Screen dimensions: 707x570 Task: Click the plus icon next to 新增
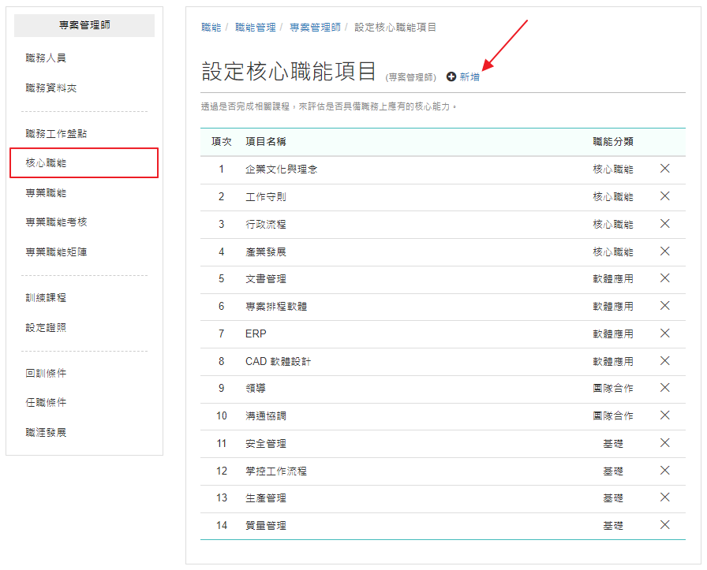point(451,76)
